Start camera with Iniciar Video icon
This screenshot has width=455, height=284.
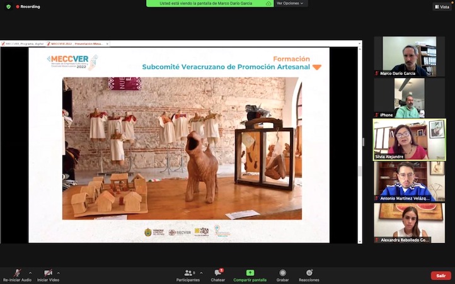(48, 273)
